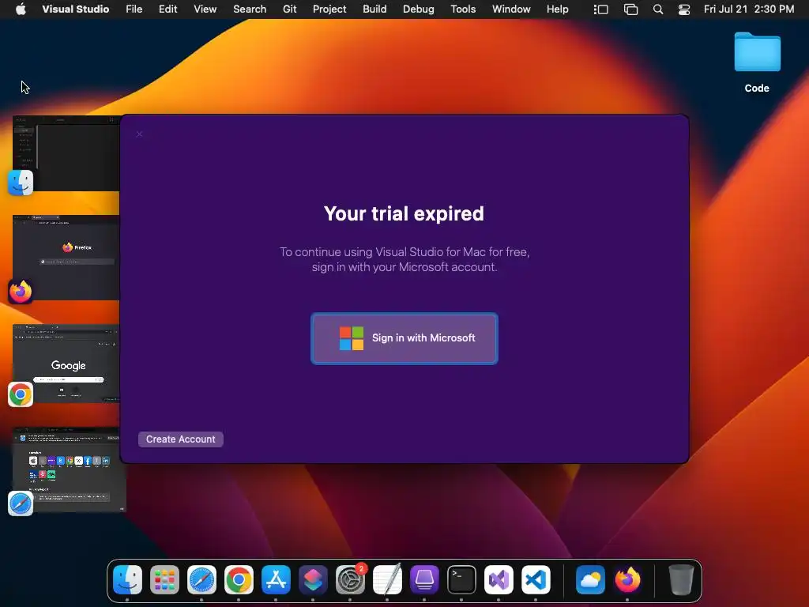Click Firefox icon beside Stage Manager thumbnail
Viewport: 809px width, 607px height.
(x=21, y=291)
